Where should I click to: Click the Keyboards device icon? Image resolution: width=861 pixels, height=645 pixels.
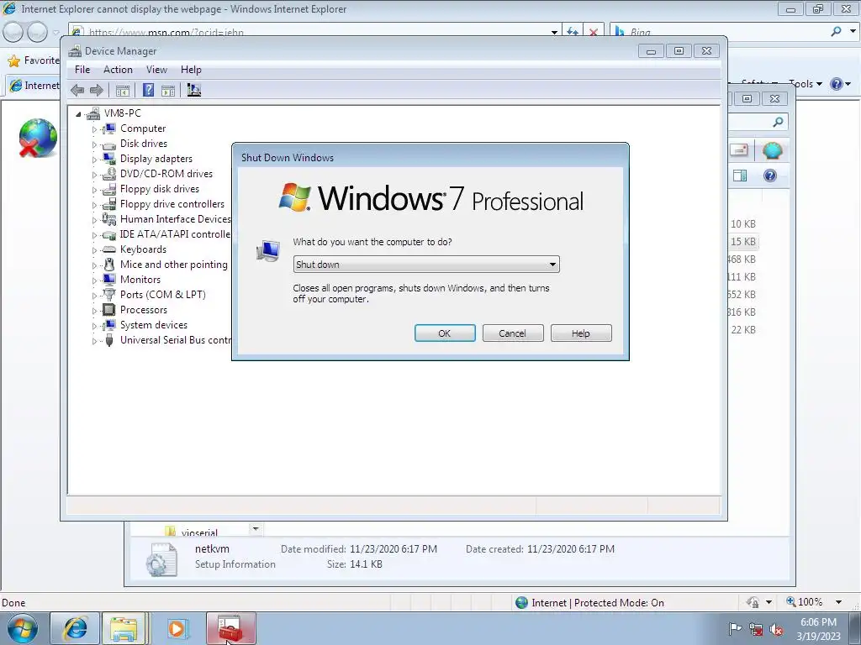click(108, 249)
